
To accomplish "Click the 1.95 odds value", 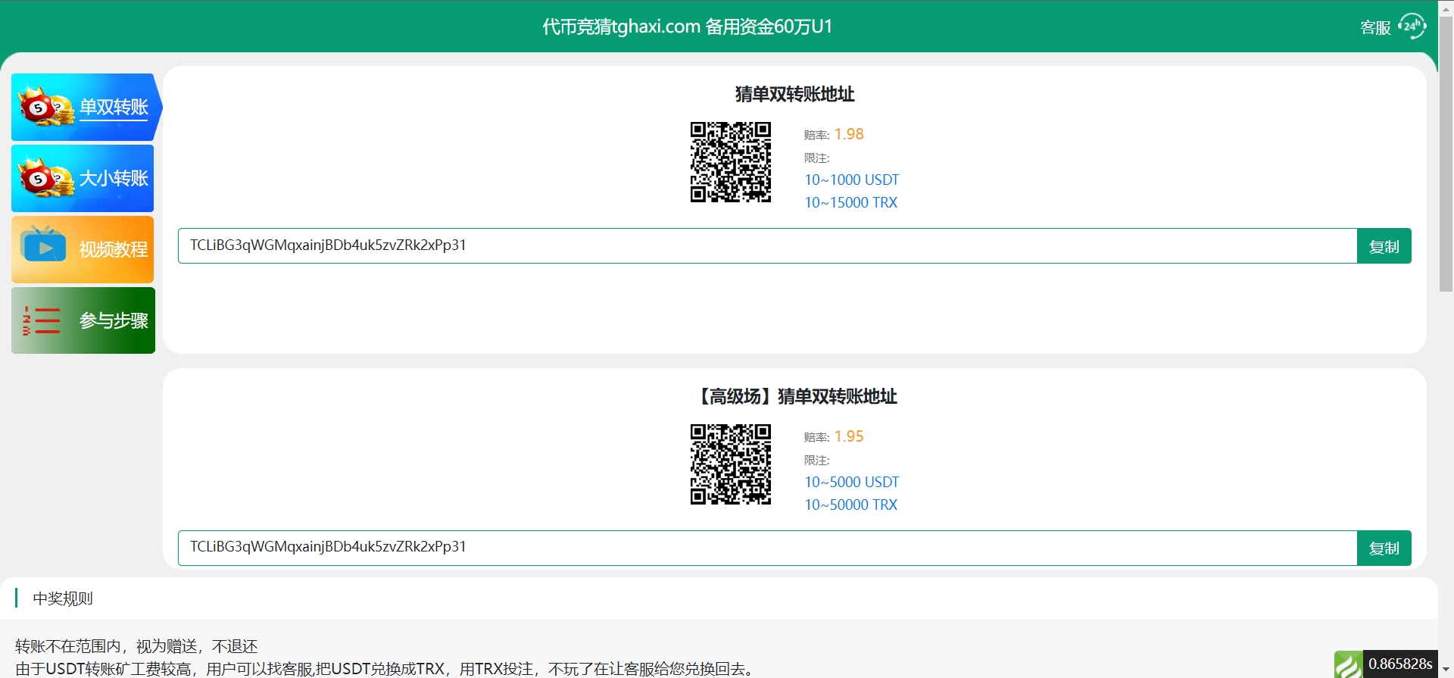I will point(849,436).
